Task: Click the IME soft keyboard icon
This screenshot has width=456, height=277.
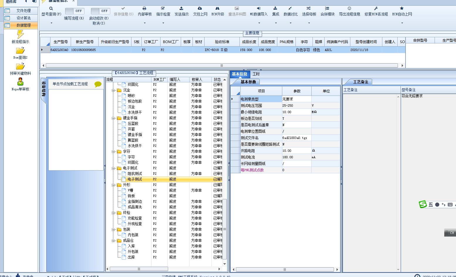Action: click(x=450, y=205)
